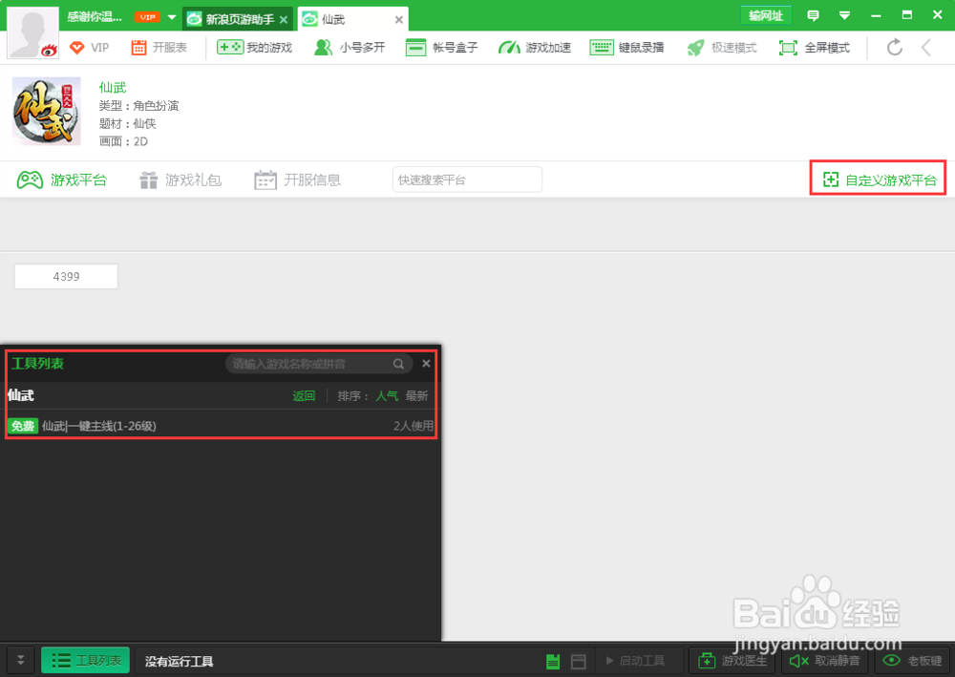955x677 pixels.
Task: Click the 仙武 game logo thumbnail
Action: [x=47, y=111]
